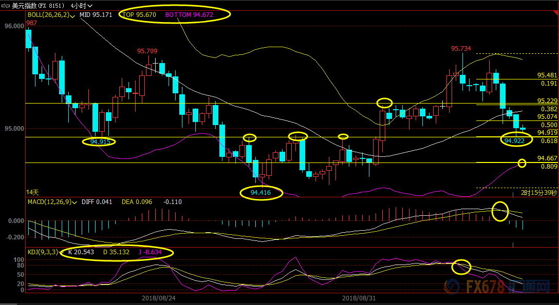Click the 美元指数(FX 8151) chart title
559x305 pixels.
(x=39, y=6)
